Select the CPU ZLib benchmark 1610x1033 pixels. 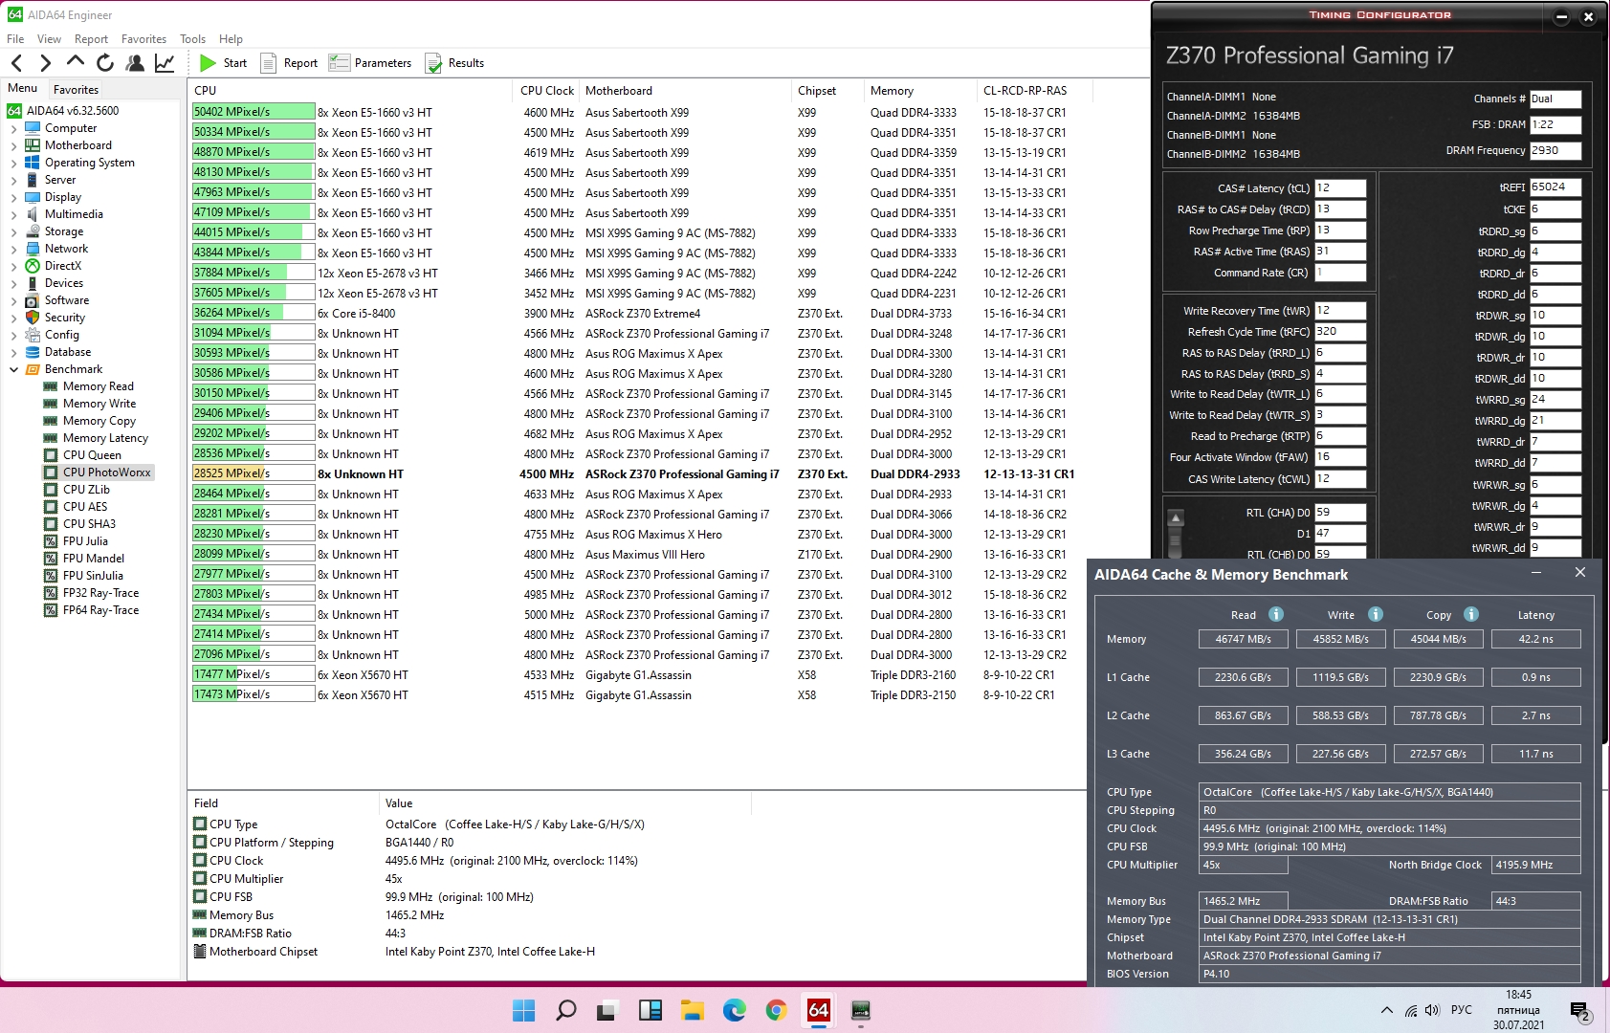point(86,490)
